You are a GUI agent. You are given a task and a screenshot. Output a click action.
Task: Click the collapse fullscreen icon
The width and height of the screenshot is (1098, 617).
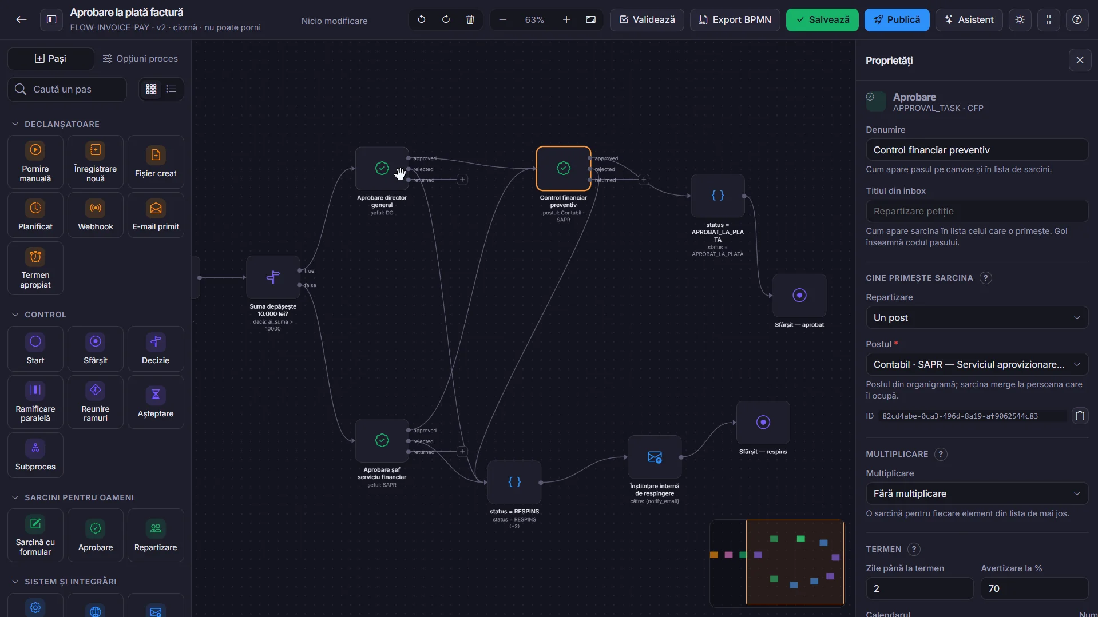[x=1049, y=19]
